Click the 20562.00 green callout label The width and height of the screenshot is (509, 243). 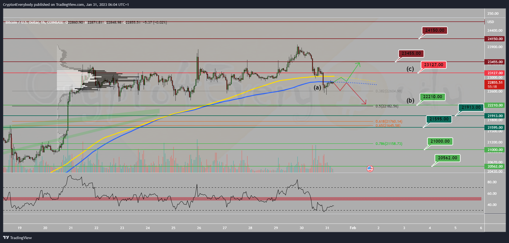point(447,158)
